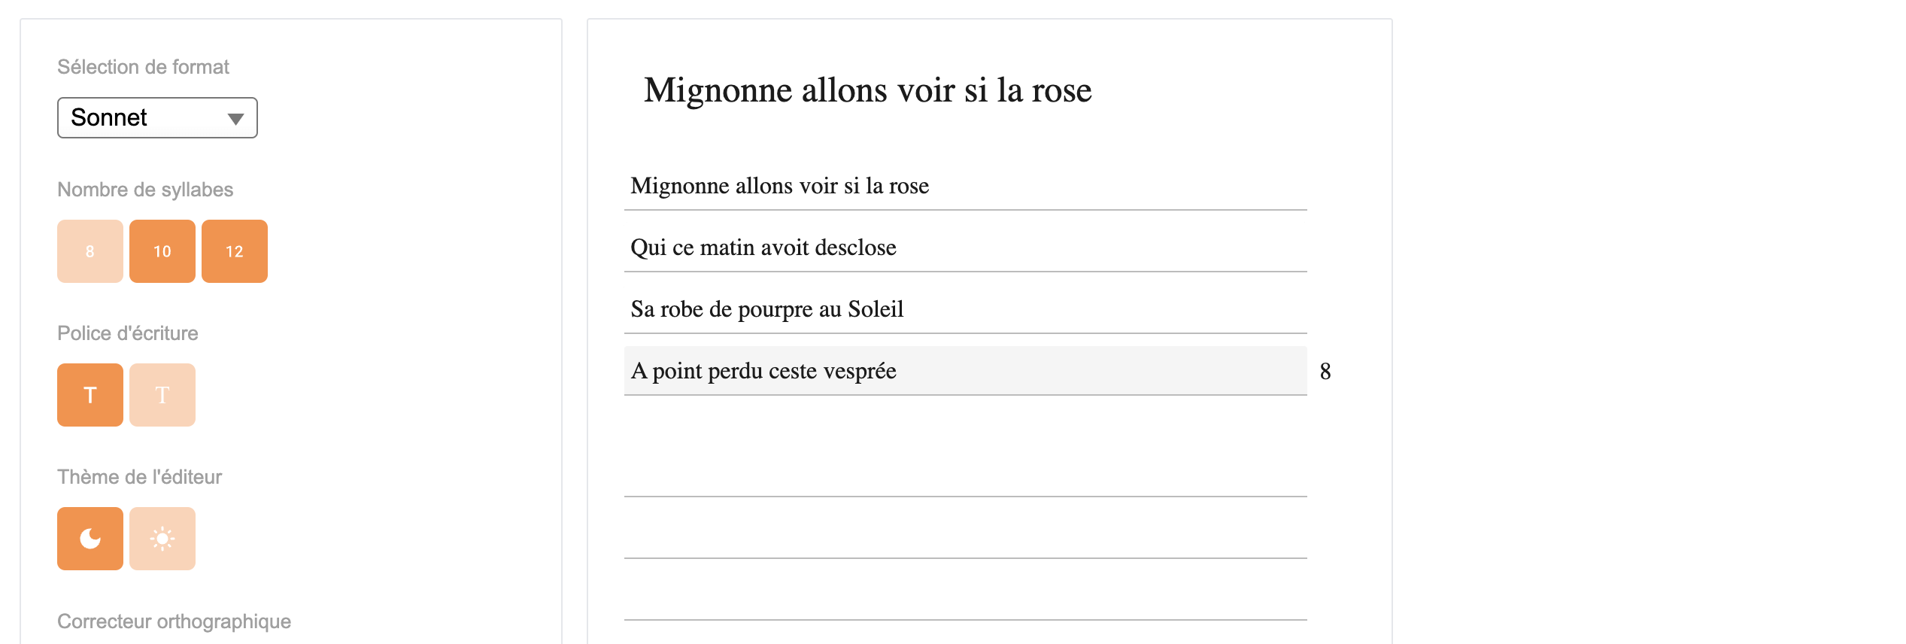Edit the poem title field
The width and height of the screenshot is (1906, 644).
tap(867, 90)
